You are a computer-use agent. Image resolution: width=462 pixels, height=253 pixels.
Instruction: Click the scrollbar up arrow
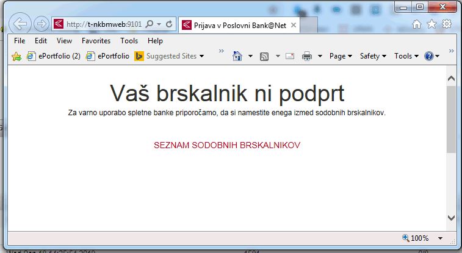451,78
